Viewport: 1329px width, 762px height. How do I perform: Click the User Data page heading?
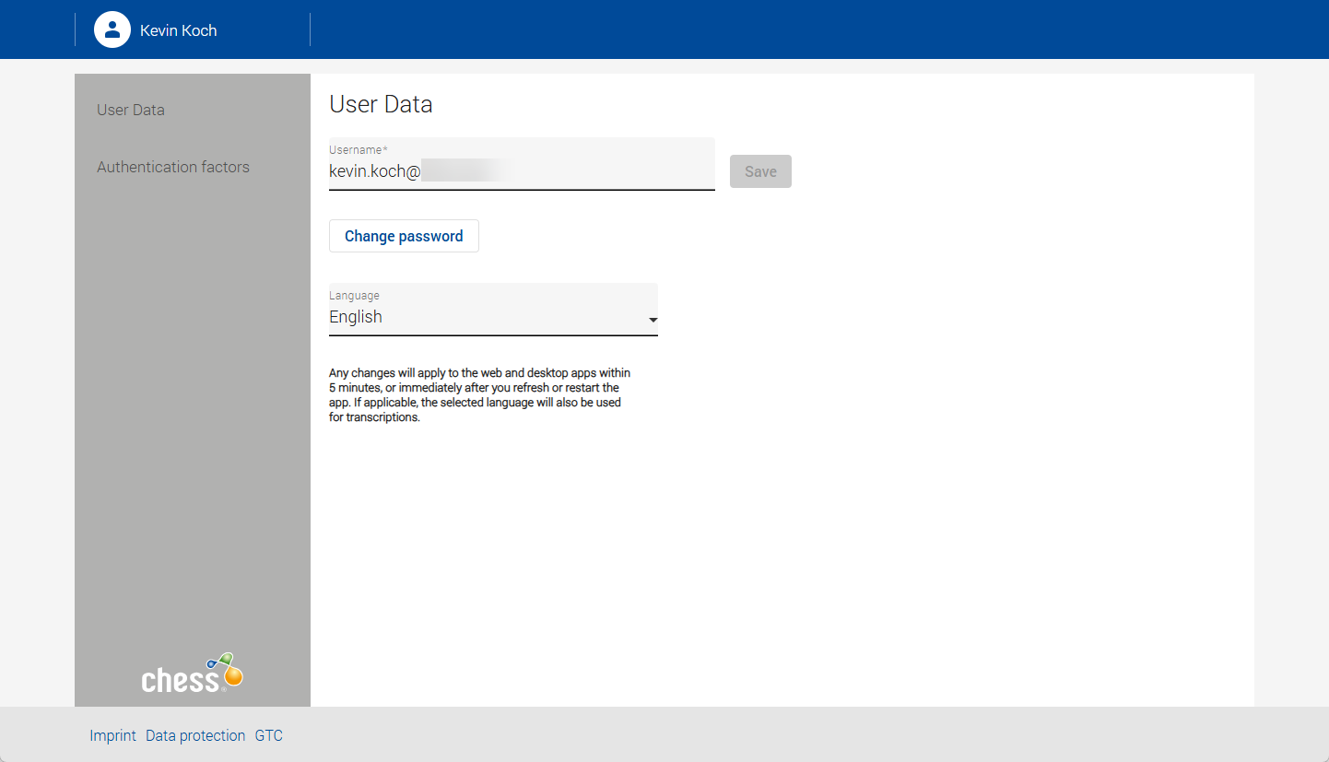point(381,104)
